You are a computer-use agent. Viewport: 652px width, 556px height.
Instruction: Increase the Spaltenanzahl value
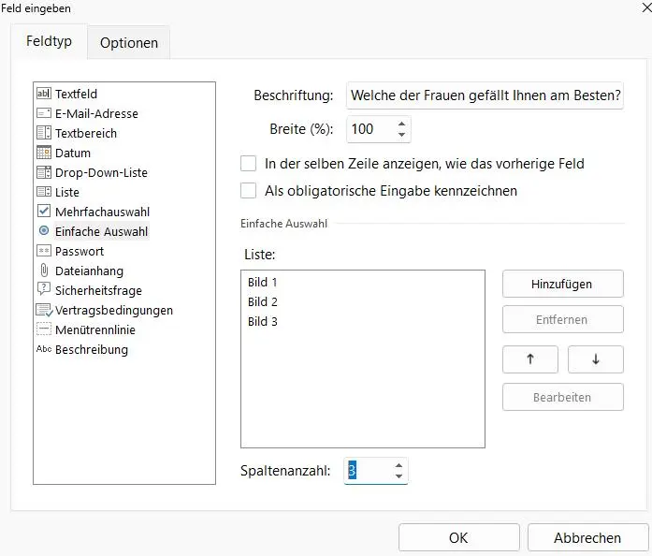[x=399, y=465]
